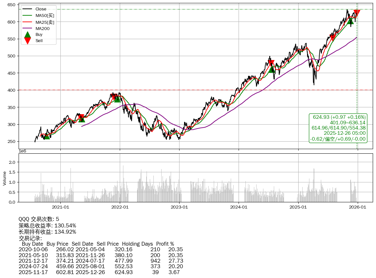376x278 pixels.
Task: Click the green Buy triangle in the legend
Action: 28,35
